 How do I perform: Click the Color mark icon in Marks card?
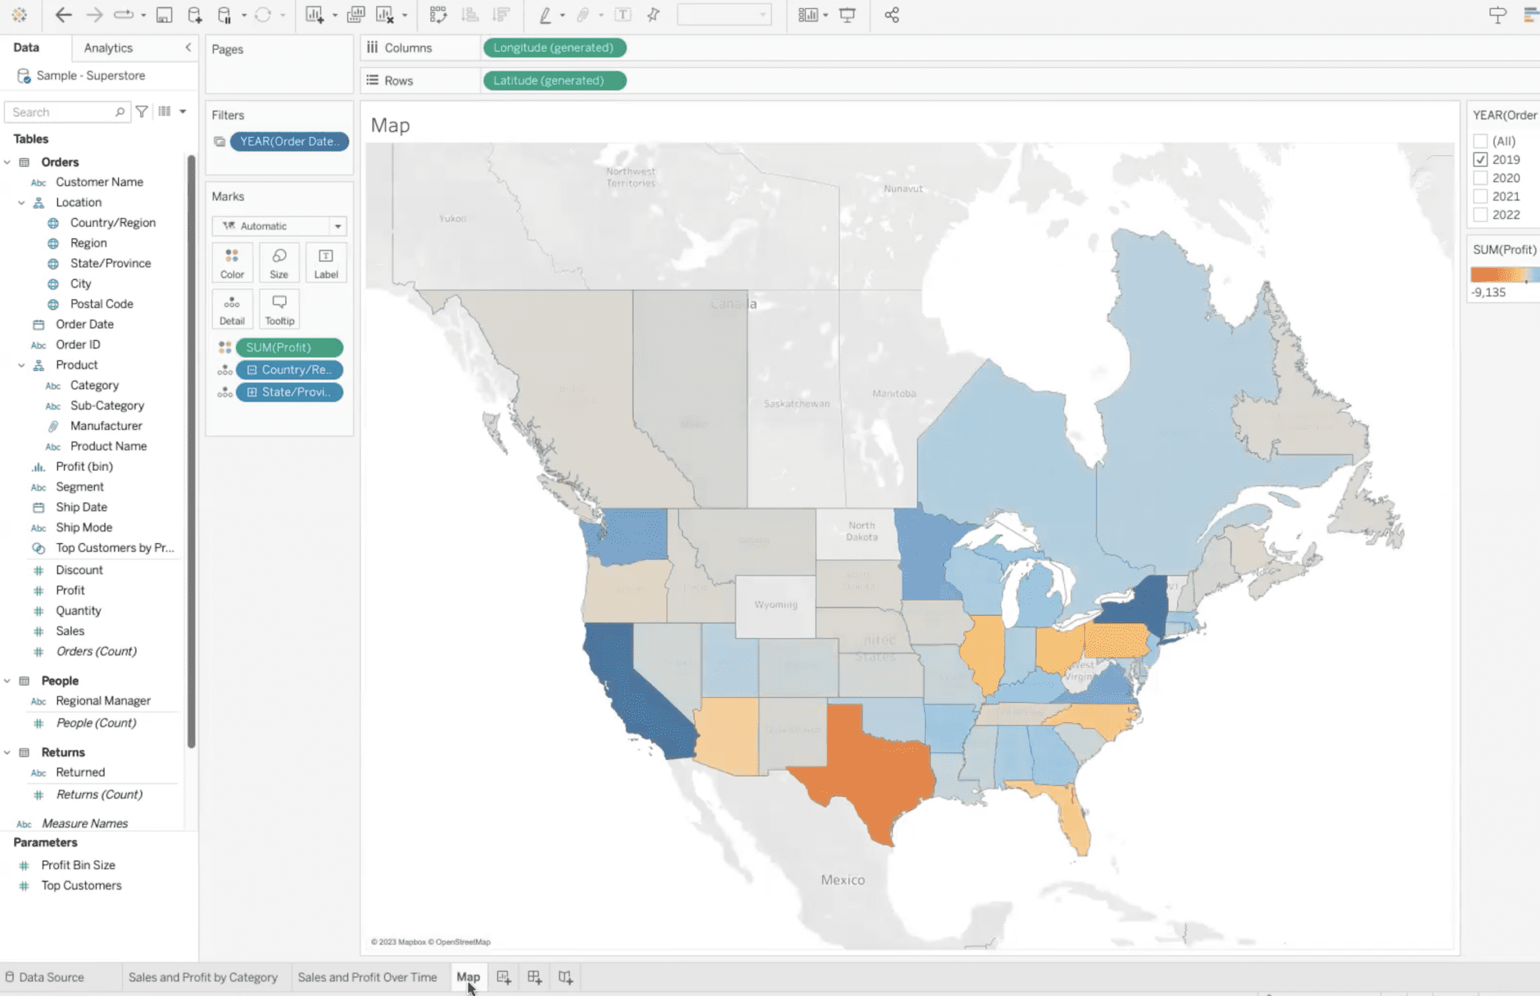point(231,262)
